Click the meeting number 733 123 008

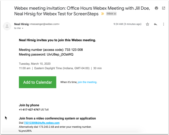coord(74,50)
